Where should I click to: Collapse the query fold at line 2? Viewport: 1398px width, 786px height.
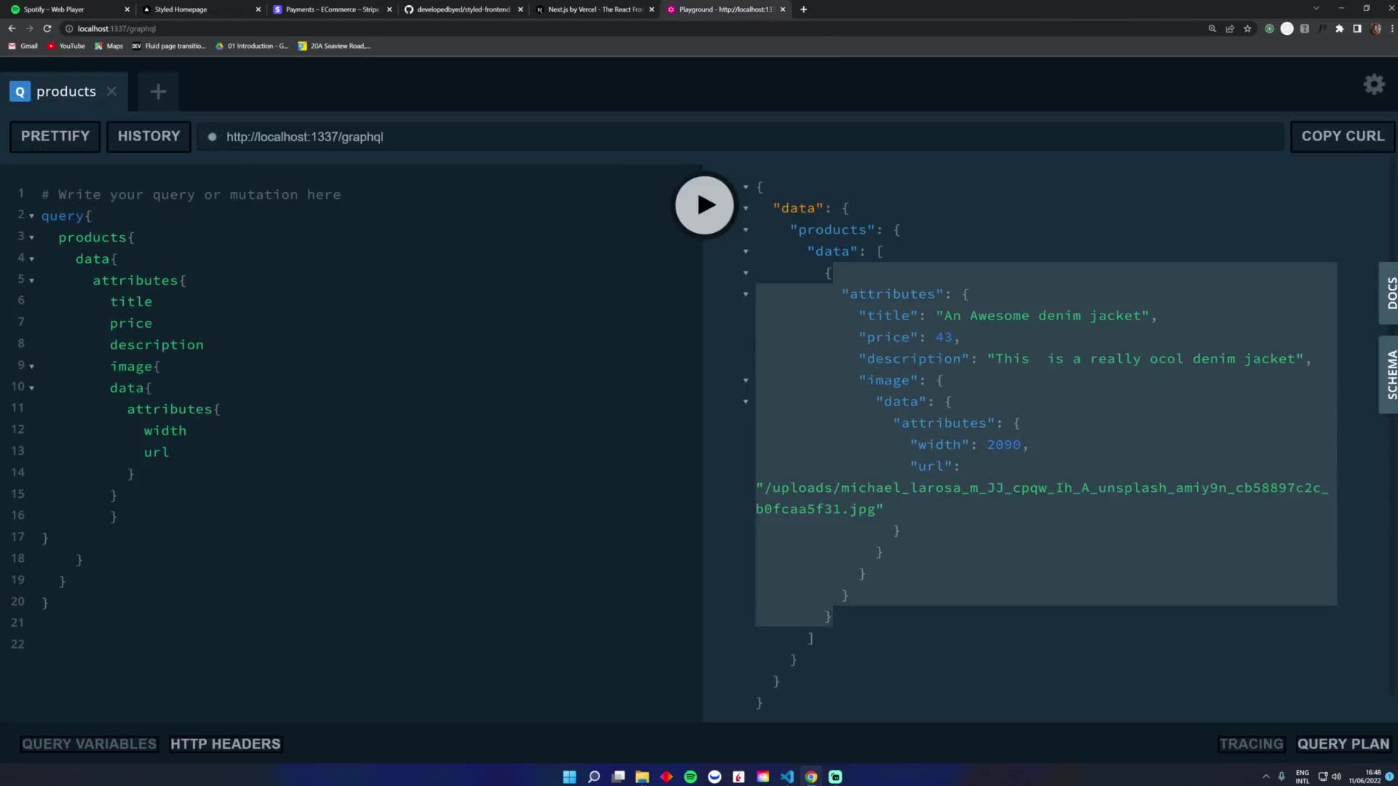click(31, 215)
